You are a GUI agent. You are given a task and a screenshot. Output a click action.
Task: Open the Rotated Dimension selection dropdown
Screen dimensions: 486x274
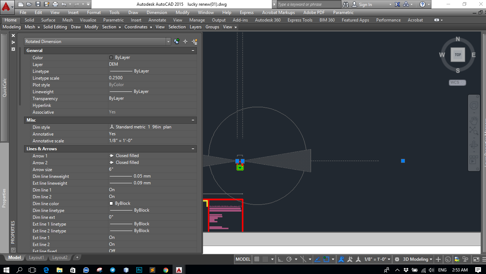168,41
